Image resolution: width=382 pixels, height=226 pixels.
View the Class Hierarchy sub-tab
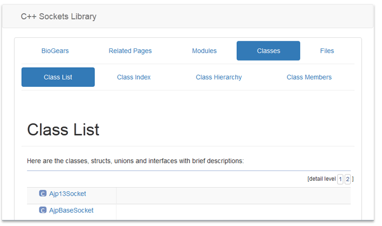click(219, 77)
